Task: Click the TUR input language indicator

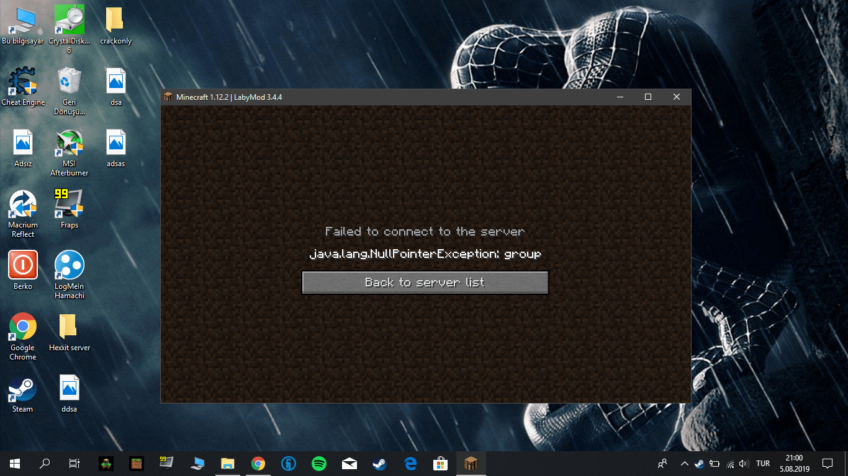Action: pyautogui.click(x=764, y=464)
